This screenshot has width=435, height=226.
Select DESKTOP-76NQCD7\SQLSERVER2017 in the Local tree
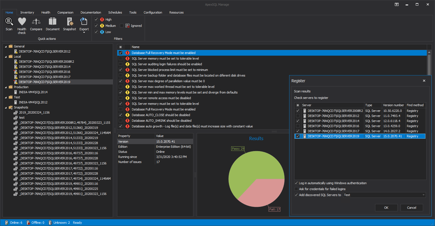(45, 77)
